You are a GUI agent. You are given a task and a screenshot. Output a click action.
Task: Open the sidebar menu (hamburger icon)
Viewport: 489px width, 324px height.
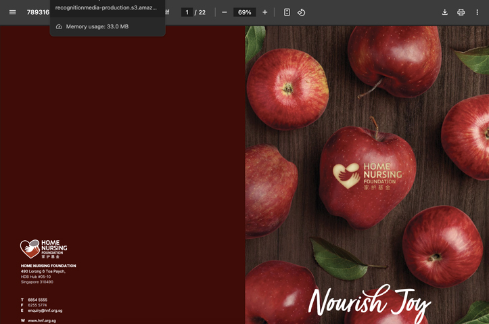[12, 12]
